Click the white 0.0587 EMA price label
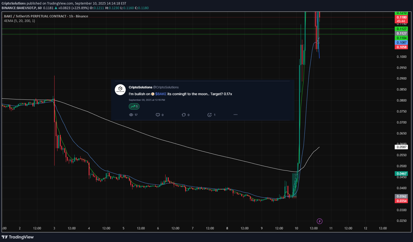Screen dimensions: 413x242 point(401,147)
